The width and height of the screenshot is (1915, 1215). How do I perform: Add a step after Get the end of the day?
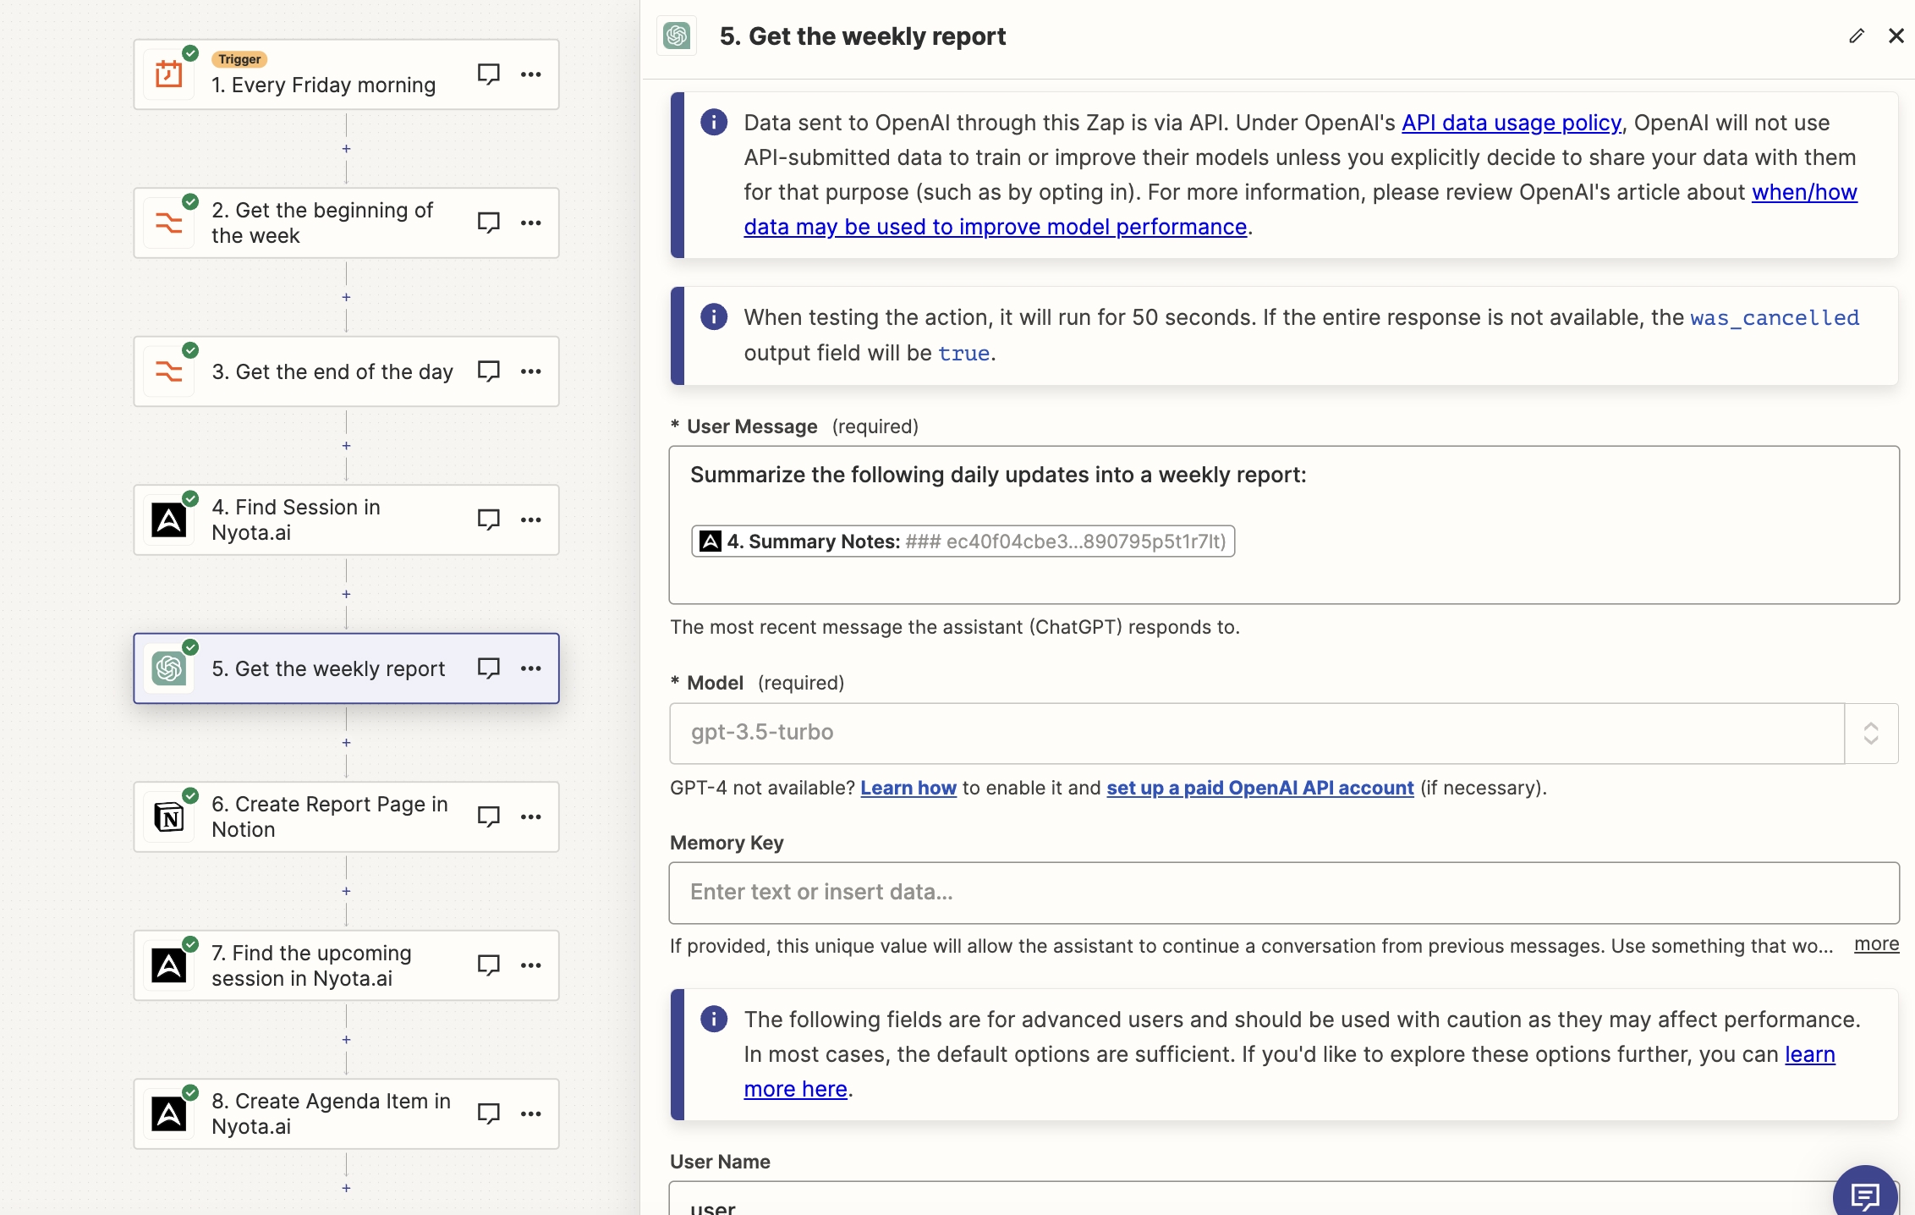346,446
